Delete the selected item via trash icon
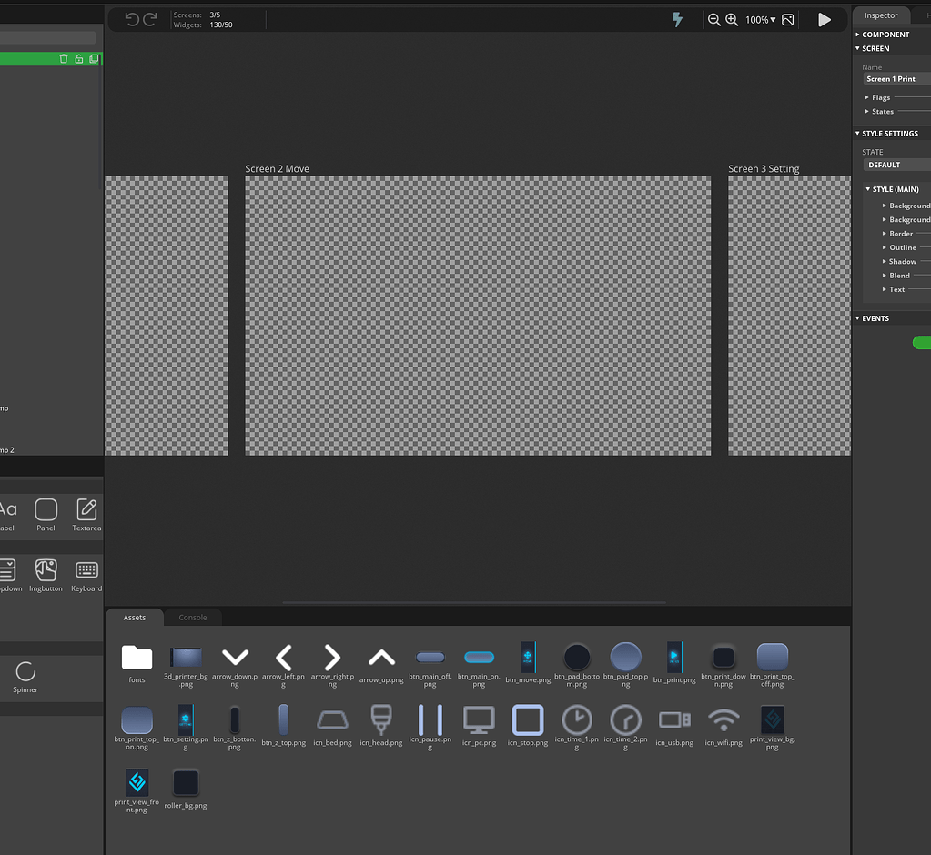 click(64, 59)
